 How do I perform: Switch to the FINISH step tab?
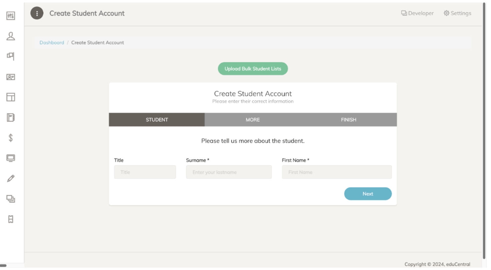348,120
